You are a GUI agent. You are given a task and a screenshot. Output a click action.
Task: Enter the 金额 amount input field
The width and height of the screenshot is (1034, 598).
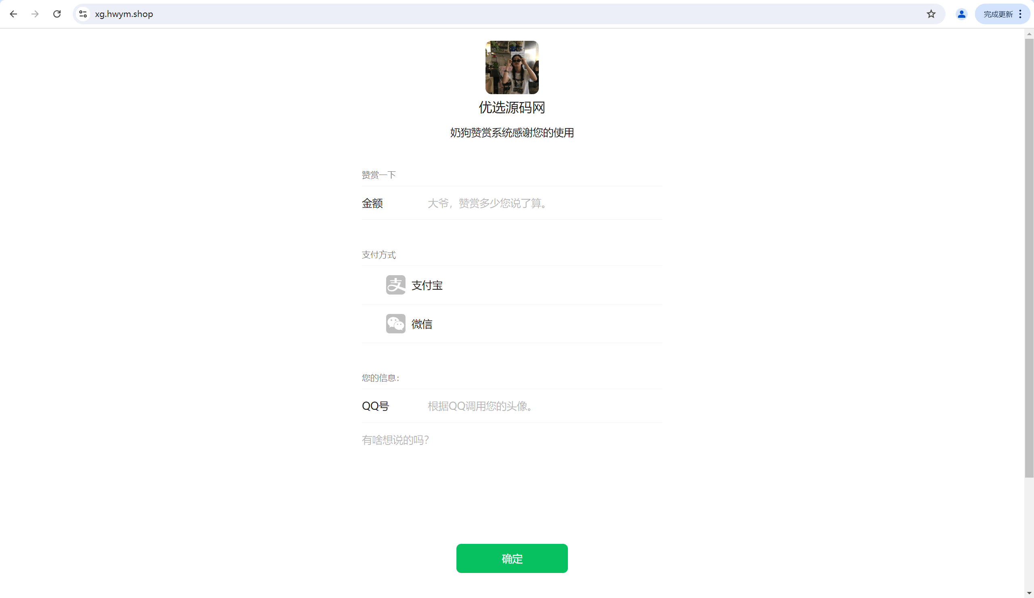point(544,203)
